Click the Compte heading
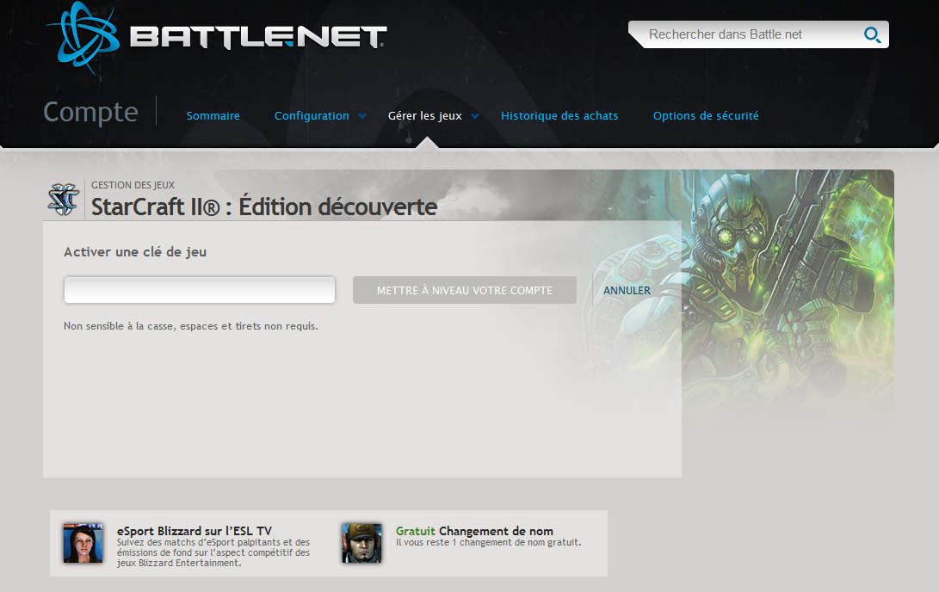The height and width of the screenshot is (592, 939). (x=91, y=112)
